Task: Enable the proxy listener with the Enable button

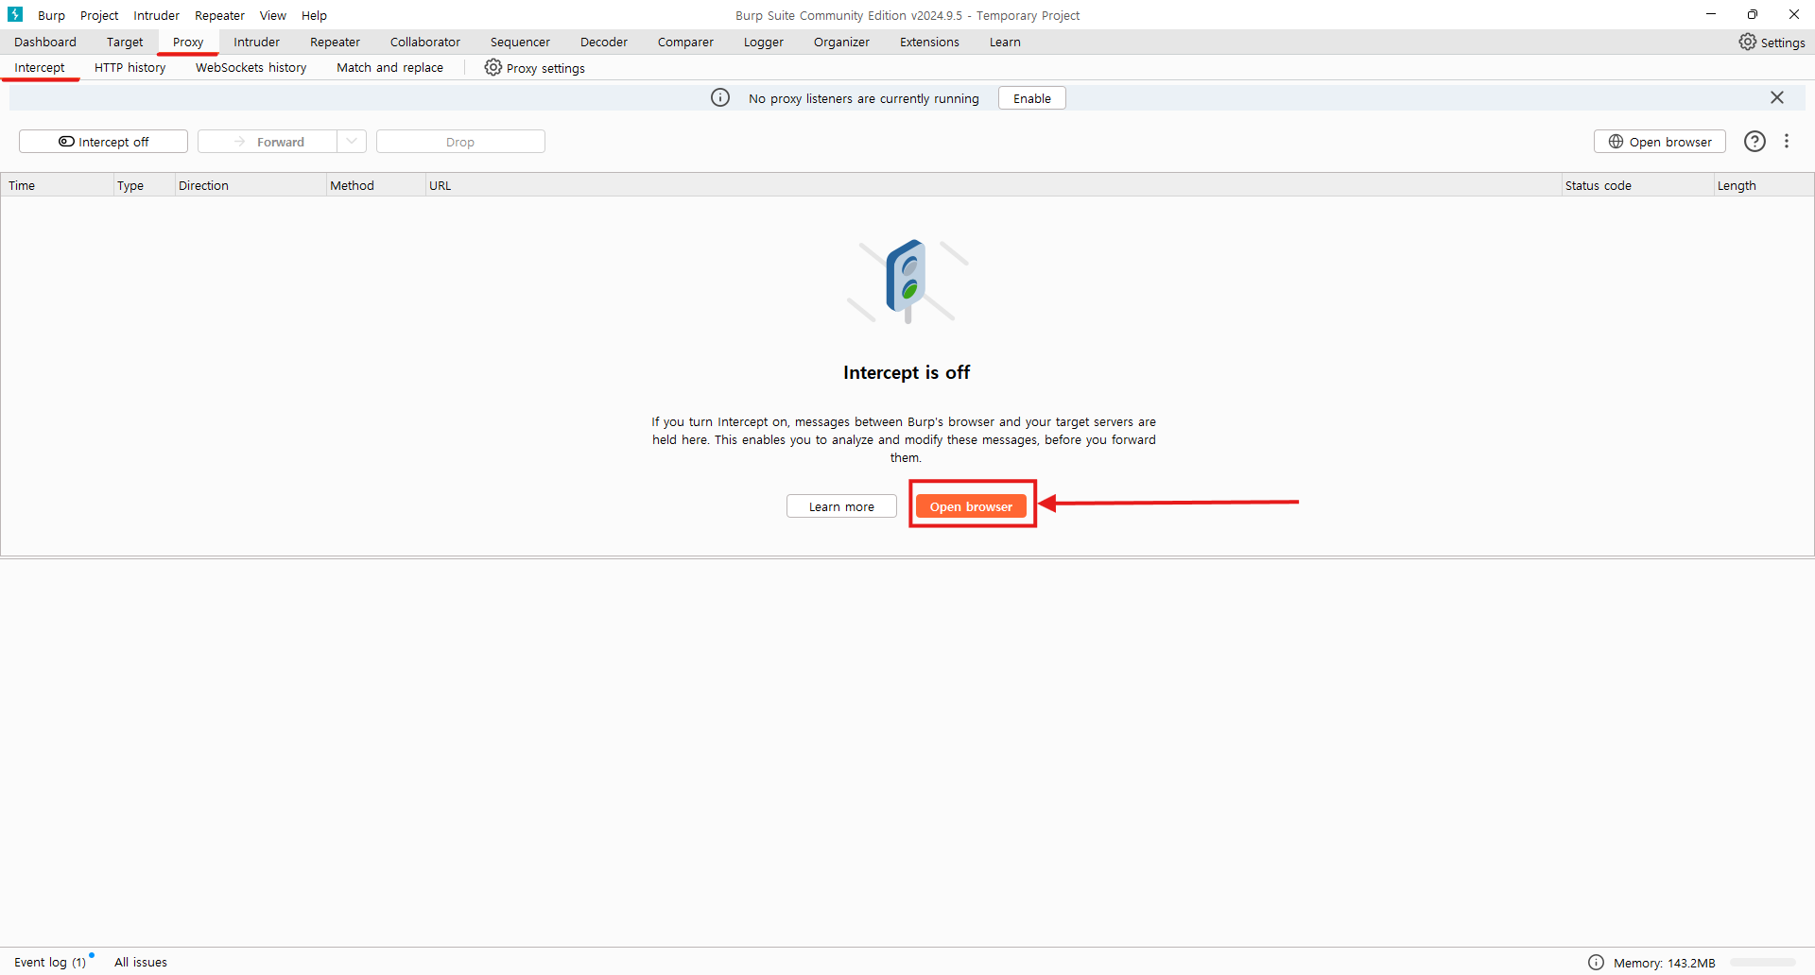Action: point(1032,98)
